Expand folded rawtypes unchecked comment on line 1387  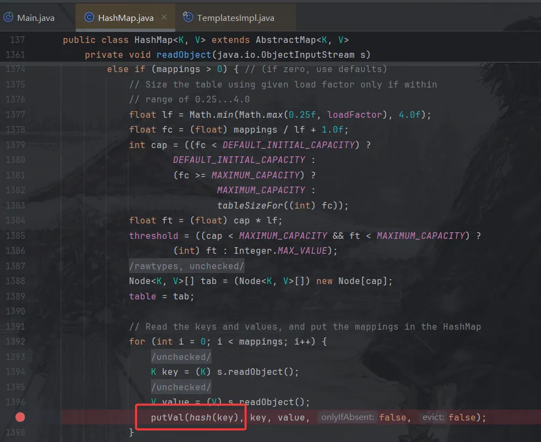(x=186, y=266)
